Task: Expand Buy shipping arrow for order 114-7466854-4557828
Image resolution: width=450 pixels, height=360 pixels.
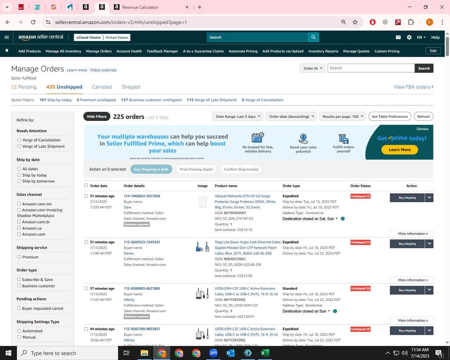Action: pyautogui.click(x=429, y=198)
